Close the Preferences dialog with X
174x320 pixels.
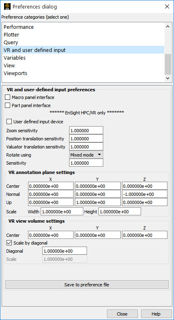point(167,6)
